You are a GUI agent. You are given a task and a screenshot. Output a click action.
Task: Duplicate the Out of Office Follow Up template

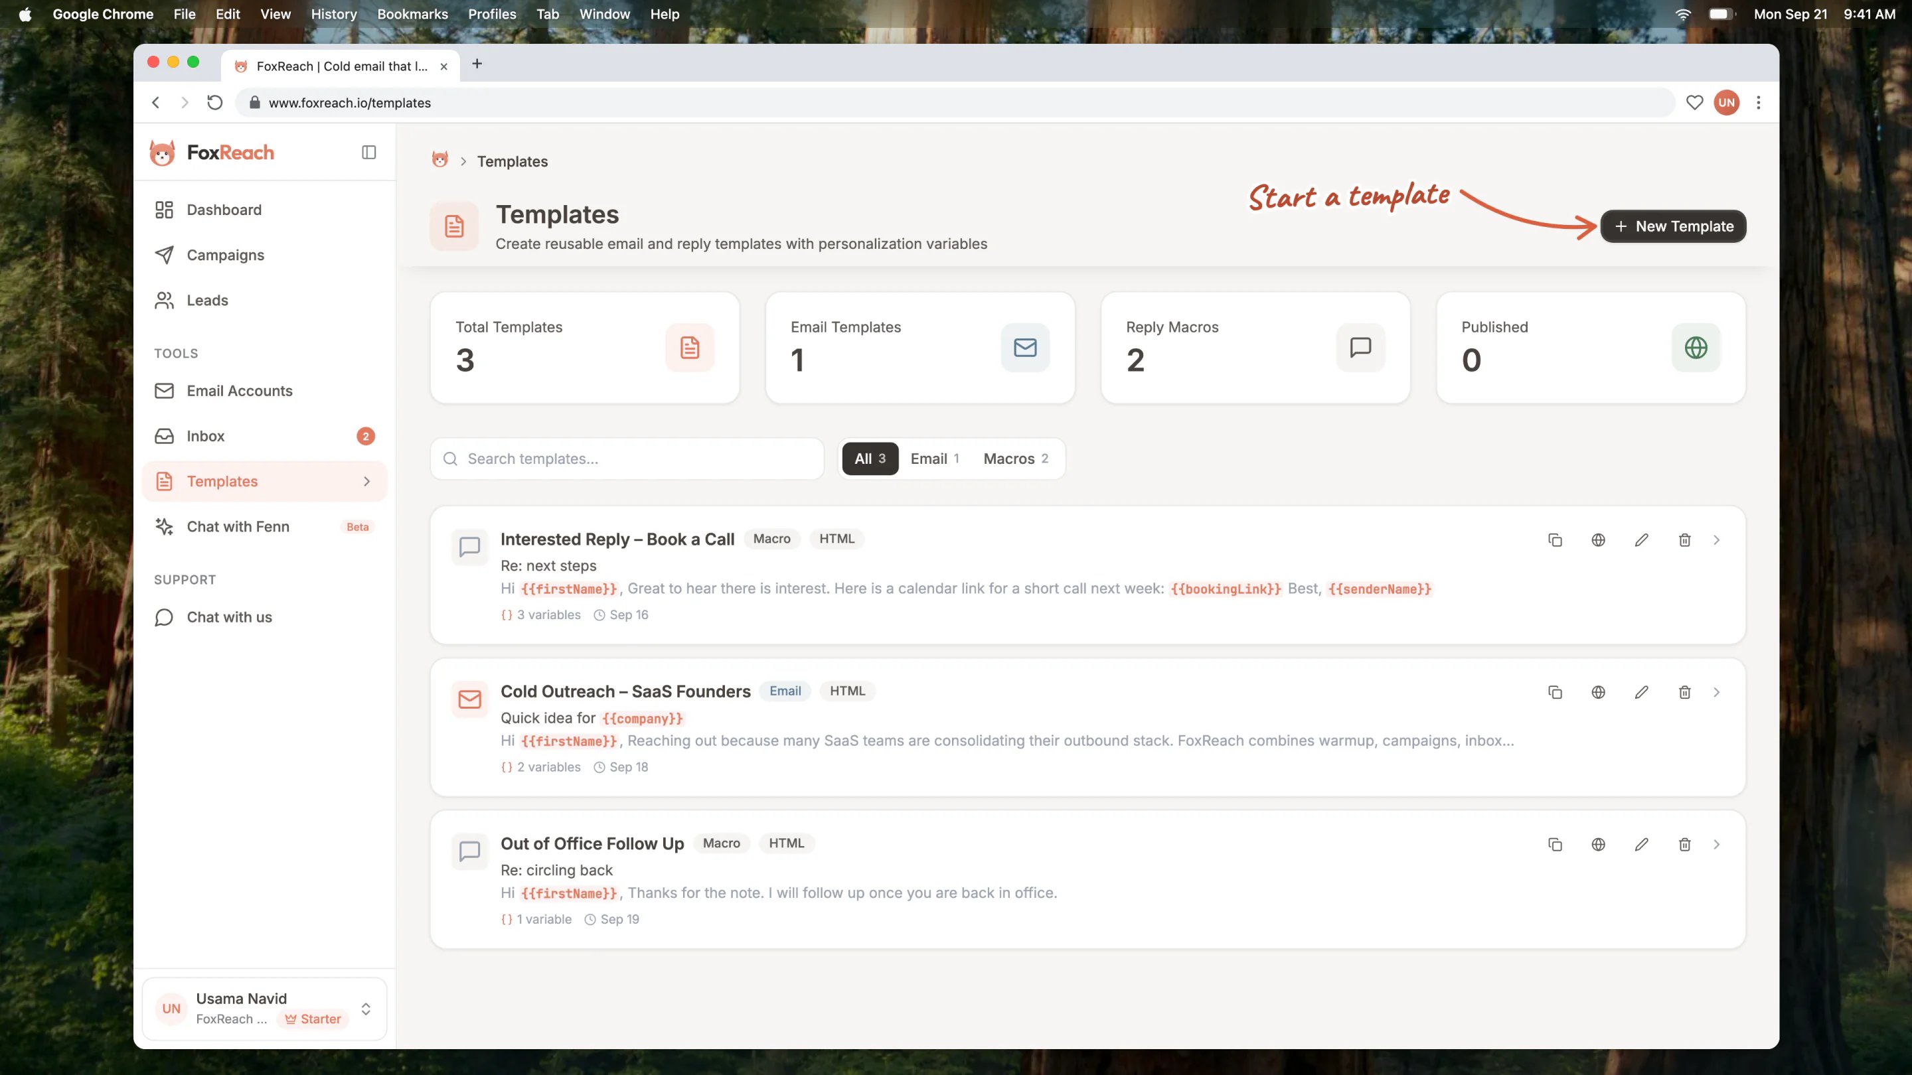coord(1555,844)
